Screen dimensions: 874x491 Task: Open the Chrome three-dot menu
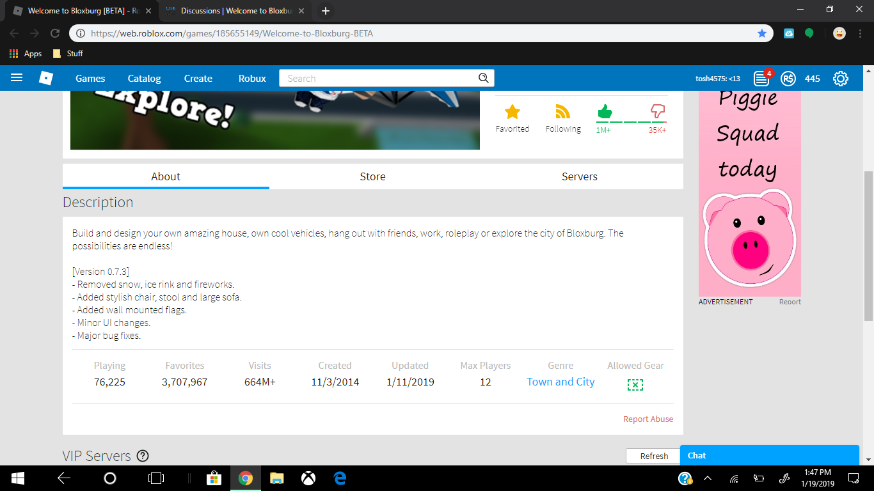point(860,33)
